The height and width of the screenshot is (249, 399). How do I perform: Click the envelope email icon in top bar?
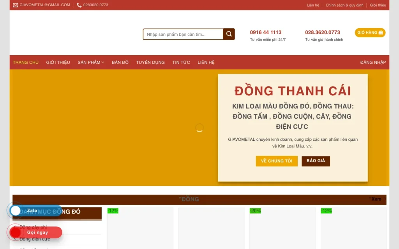[x=16, y=5]
